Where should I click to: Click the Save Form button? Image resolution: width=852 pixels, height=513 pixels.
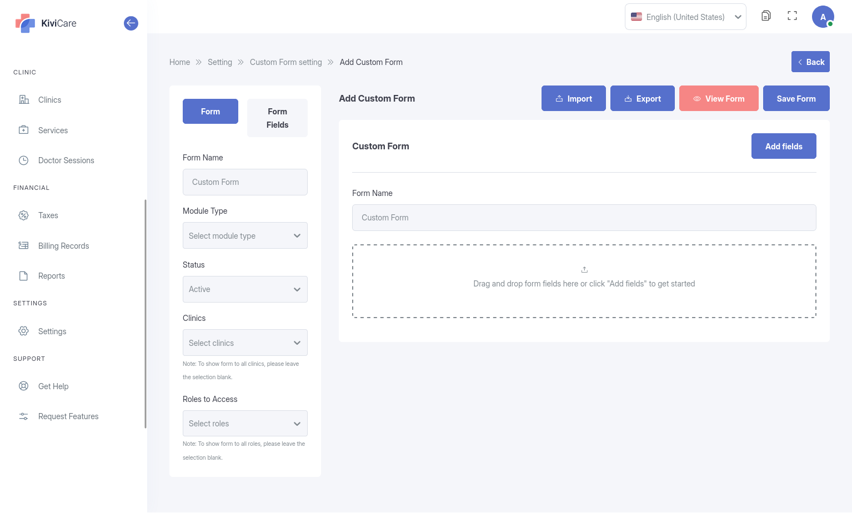pyautogui.click(x=796, y=98)
